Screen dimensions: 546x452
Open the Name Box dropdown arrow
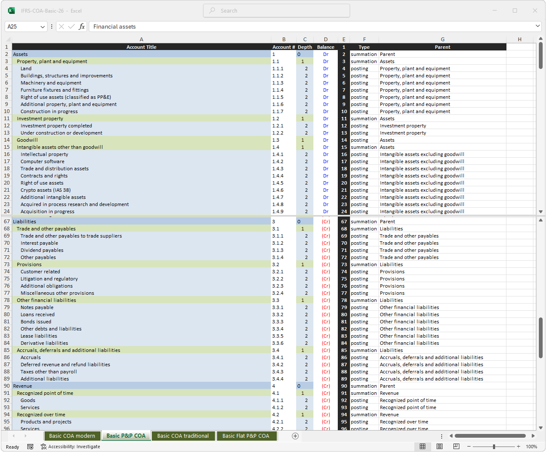coord(42,26)
